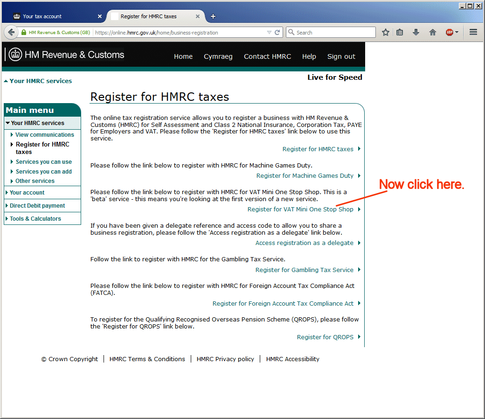Open the downloads arrow icon
The height and width of the screenshot is (419, 485).
(416, 32)
